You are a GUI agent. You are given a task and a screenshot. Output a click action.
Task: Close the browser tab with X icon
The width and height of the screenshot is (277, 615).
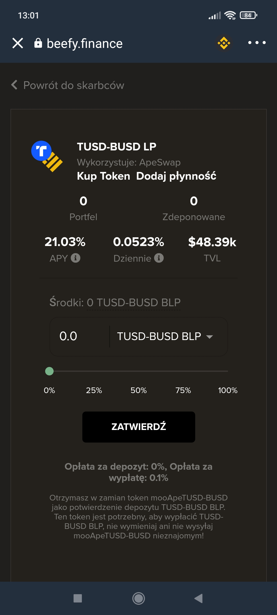pyautogui.click(x=18, y=43)
